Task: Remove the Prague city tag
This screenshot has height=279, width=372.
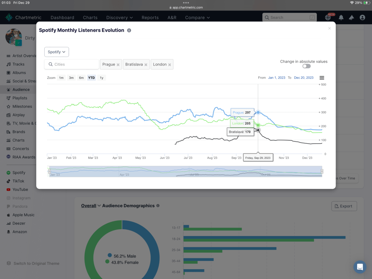Action: click(118, 65)
